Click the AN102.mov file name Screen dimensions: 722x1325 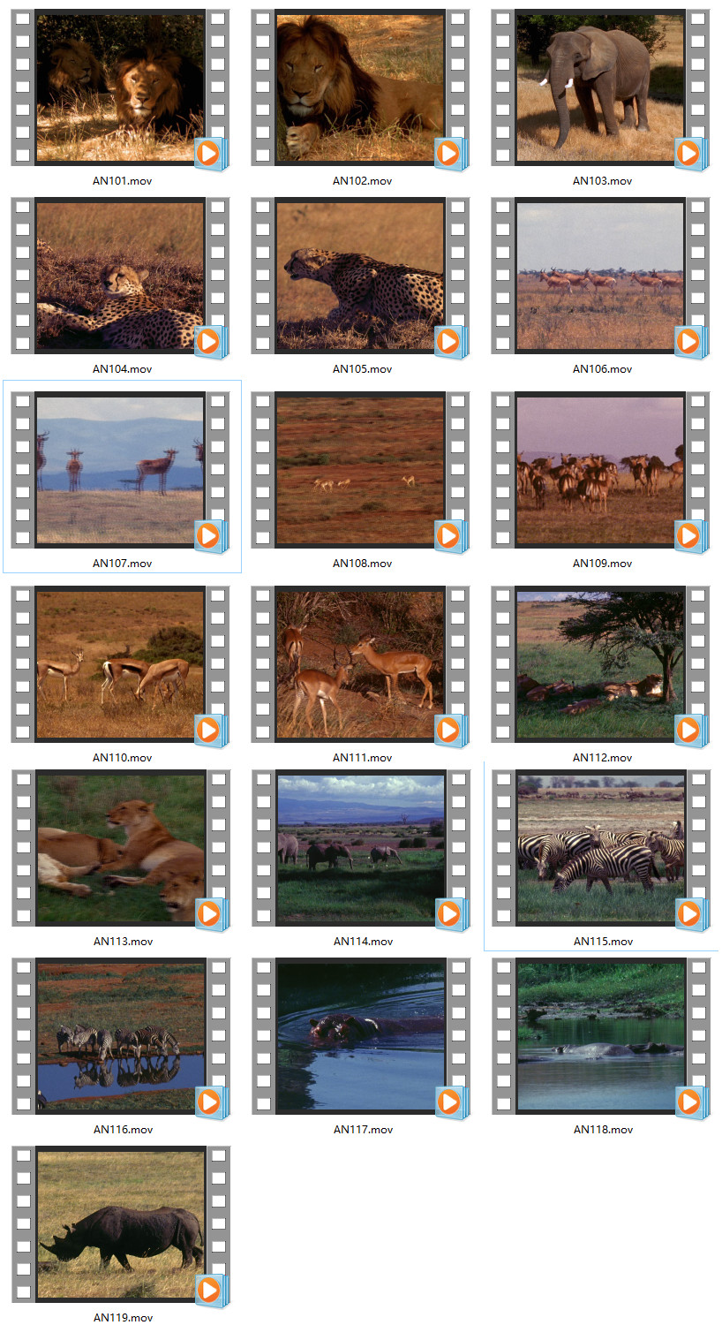363,181
